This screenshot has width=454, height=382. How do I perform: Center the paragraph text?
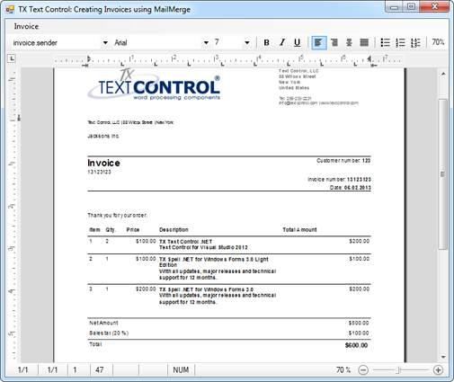tap(349, 43)
